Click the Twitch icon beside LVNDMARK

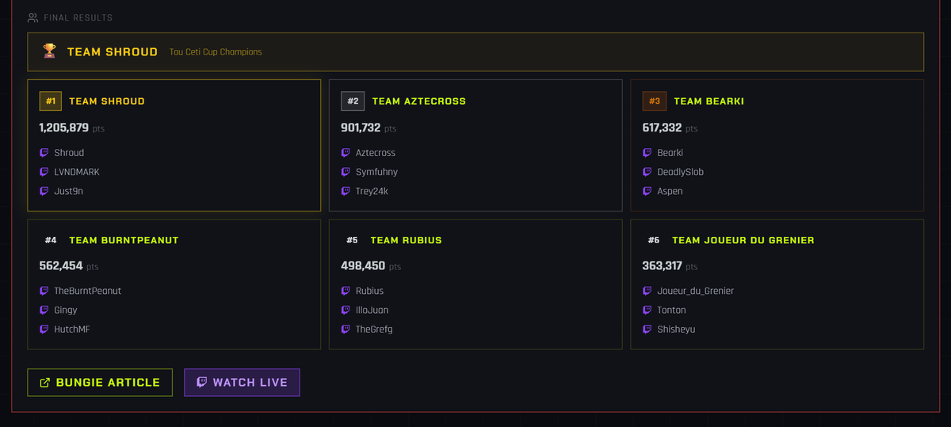[44, 172]
